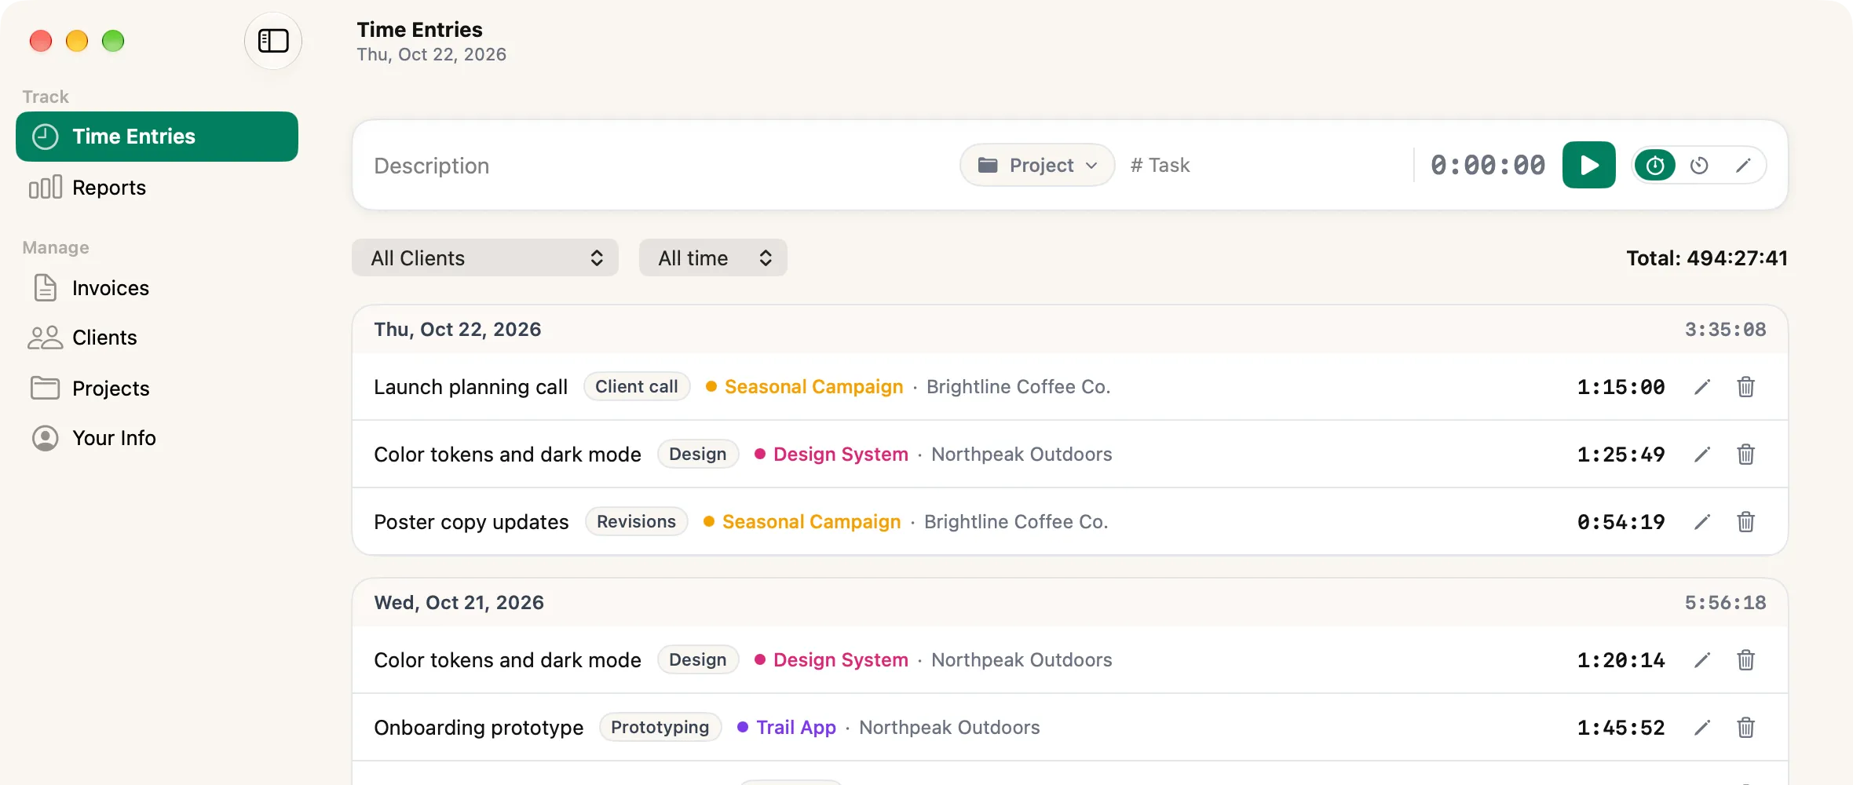Viewport: 1853px width, 785px height.
Task: Open the All time range filter
Action: pos(713,257)
